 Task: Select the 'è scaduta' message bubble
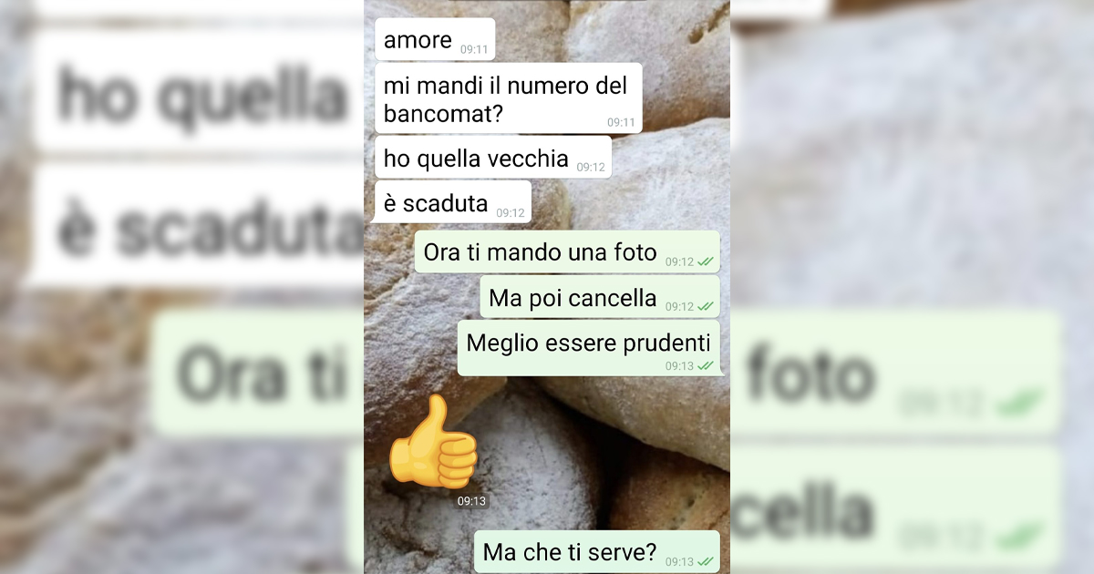pyautogui.click(x=453, y=202)
